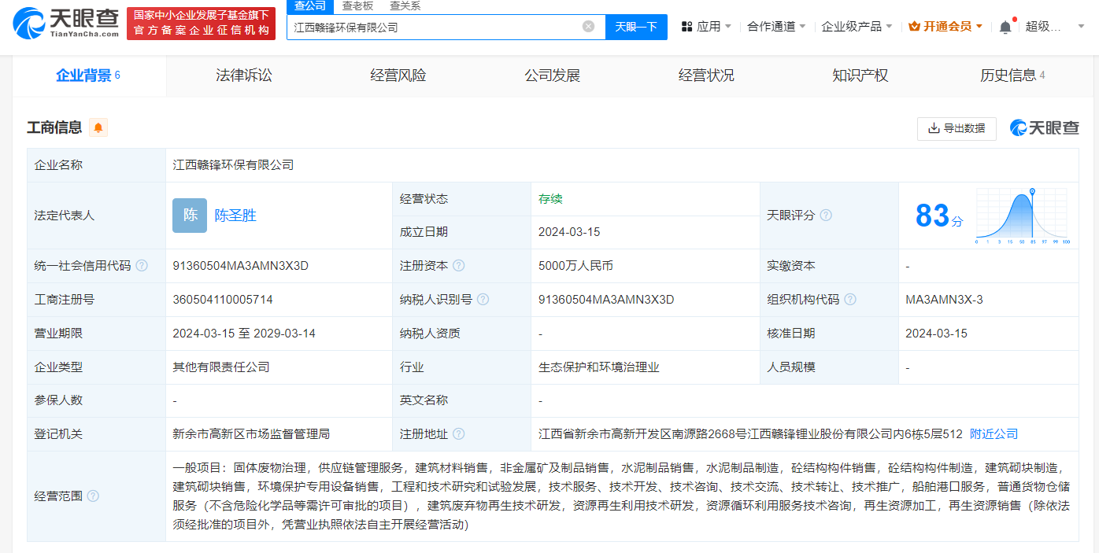
Task: Clear the search box with X icon
Action: (x=588, y=27)
